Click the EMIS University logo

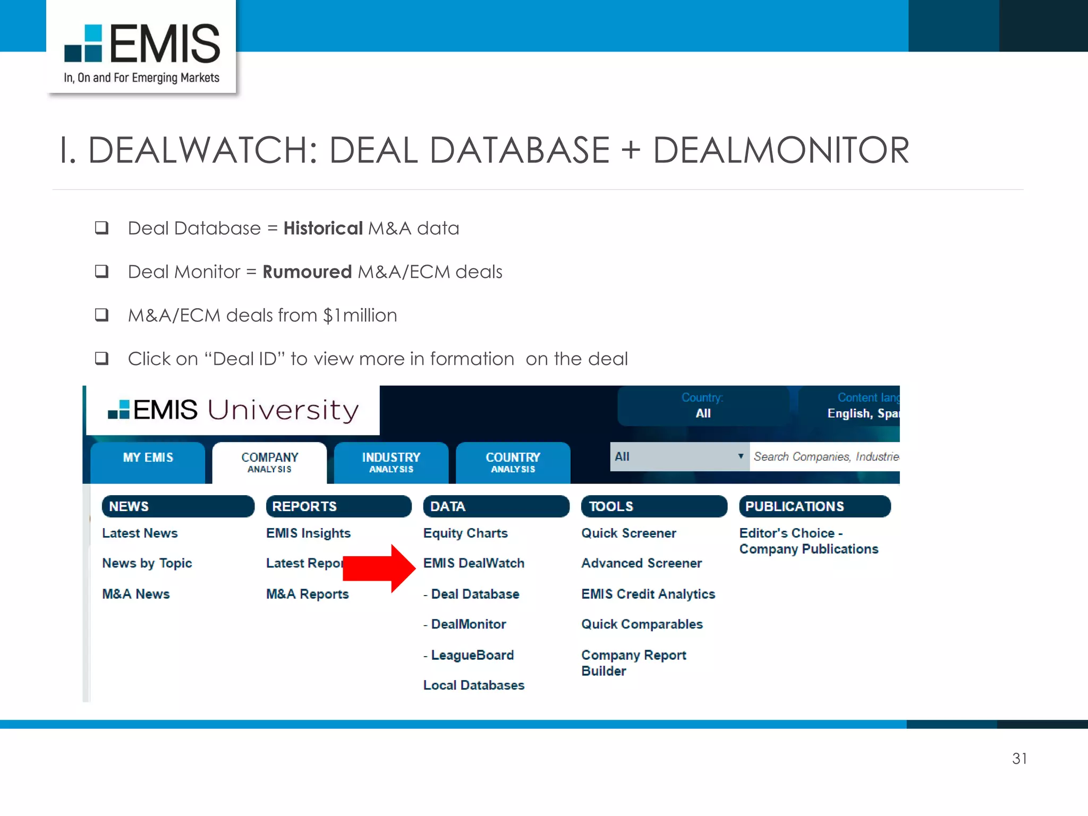[233, 410]
